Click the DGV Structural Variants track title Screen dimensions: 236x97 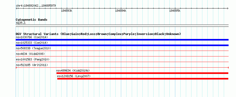pos(98,34)
